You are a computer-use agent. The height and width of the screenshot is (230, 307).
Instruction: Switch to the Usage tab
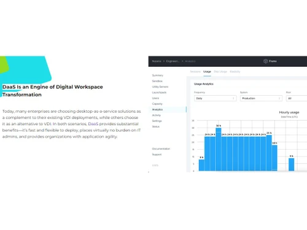tap(207, 72)
